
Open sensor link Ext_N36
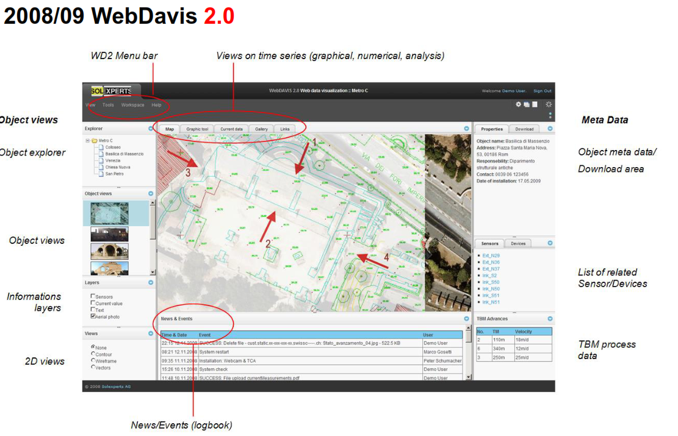(491, 262)
